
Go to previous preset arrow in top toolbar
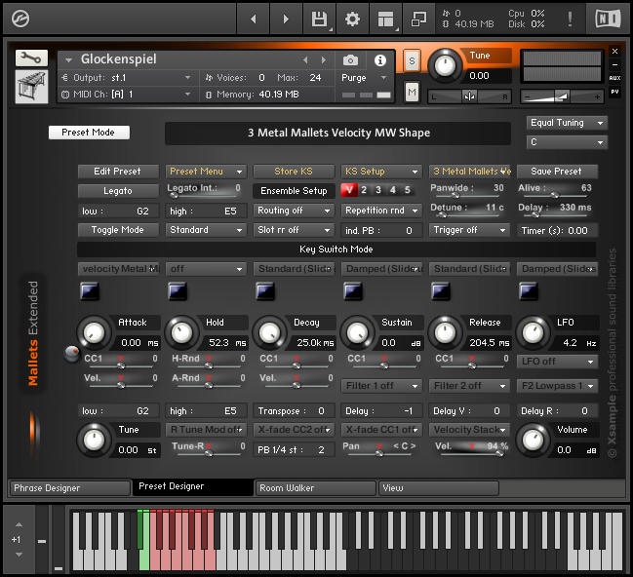(x=254, y=19)
